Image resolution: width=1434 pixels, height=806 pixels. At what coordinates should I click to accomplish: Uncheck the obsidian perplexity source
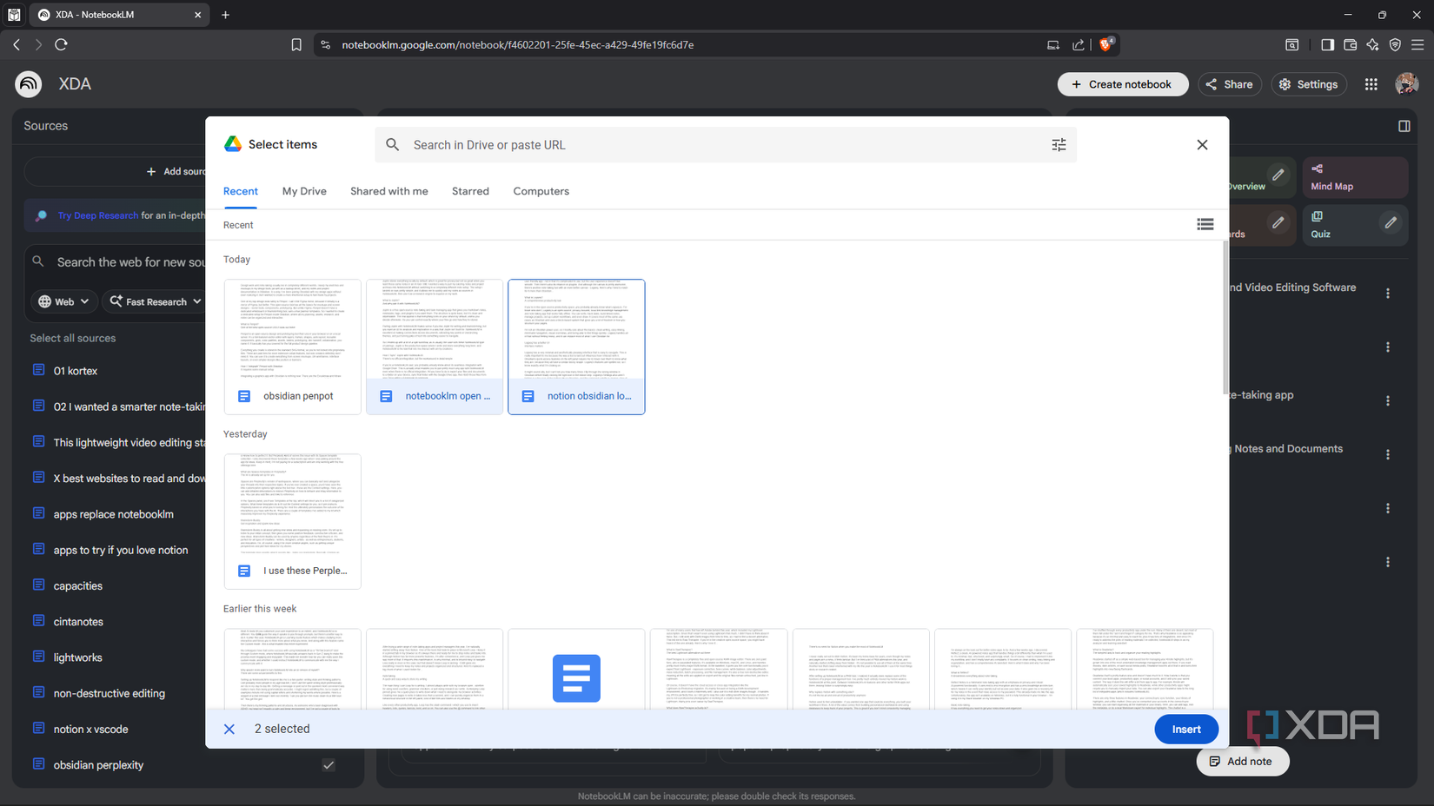point(328,764)
